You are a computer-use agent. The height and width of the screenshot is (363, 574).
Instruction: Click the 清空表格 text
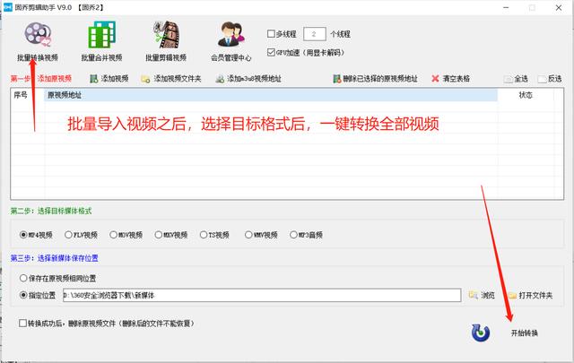coord(457,79)
